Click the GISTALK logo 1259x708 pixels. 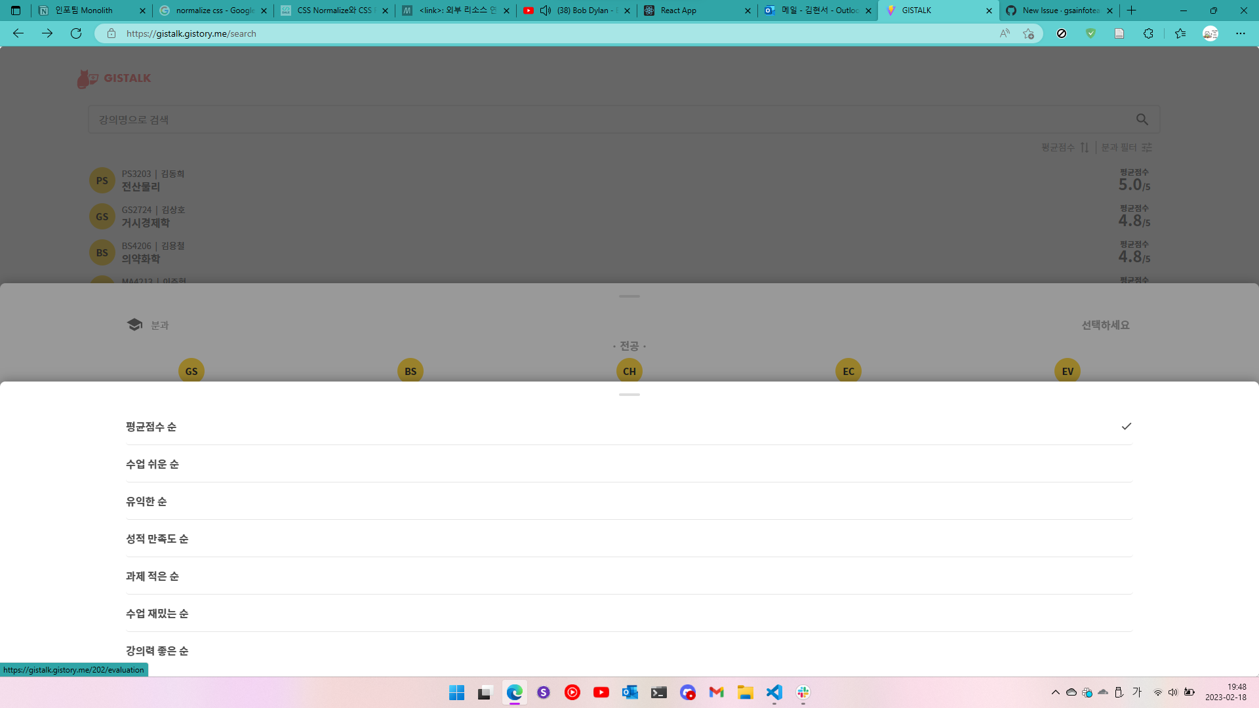coord(115,77)
